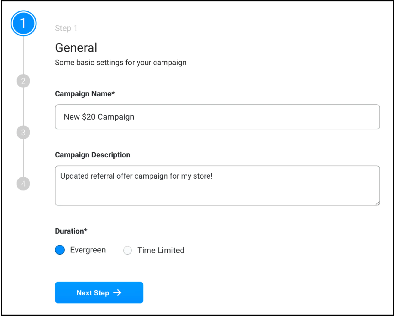Click the Campaign Name* label

click(x=85, y=94)
